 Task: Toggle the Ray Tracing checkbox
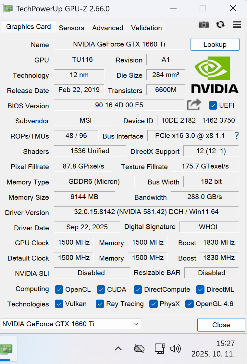tap(100, 304)
